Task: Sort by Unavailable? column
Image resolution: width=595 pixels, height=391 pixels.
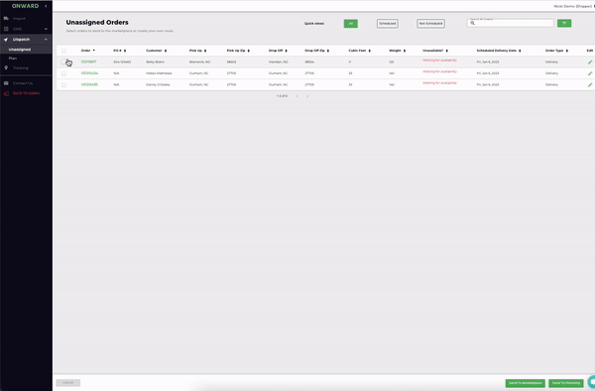Action: [x=447, y=51]
